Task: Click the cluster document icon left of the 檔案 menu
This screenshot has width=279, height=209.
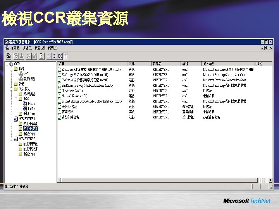Action: 7,48
